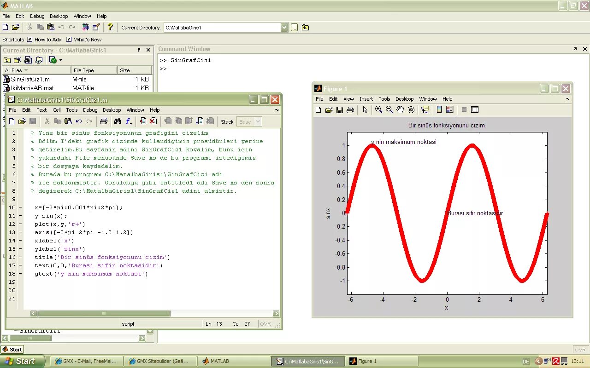This screenshot has height=368, width=590.
Task: Click Set/Clear Breakpoint icon in Editor toolbar
Action: 143,121
